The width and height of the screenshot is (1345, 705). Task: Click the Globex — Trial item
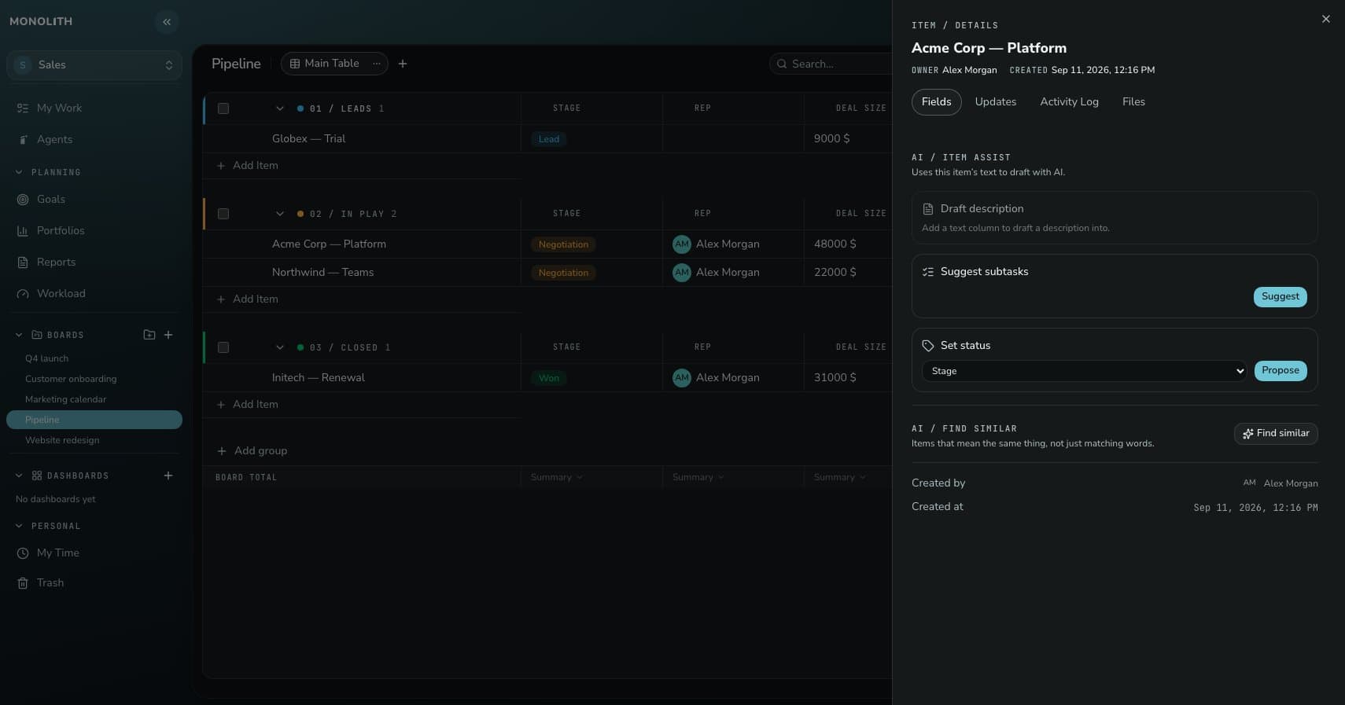coord(309,139)
